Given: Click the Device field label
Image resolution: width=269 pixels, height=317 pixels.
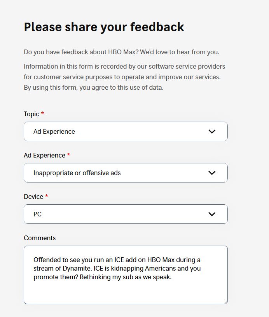Looking at the screenshot, I should 33,197.
